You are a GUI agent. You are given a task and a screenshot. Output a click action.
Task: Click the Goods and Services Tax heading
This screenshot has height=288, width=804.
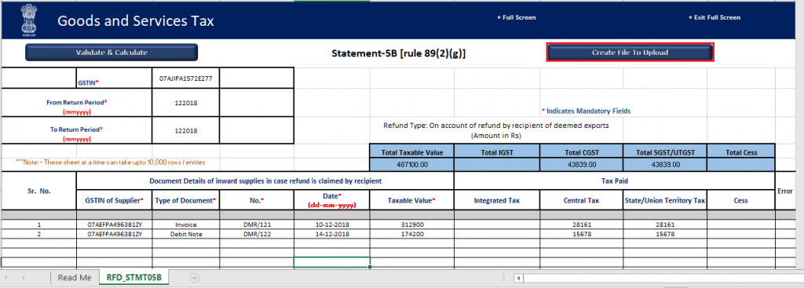(136, 21)
